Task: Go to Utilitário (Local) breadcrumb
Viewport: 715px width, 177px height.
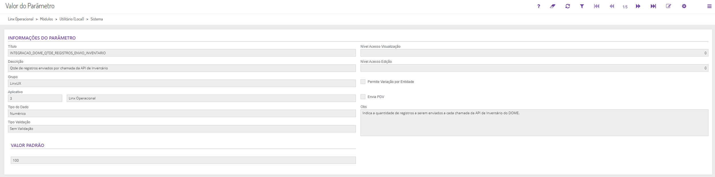Action: tap(72, 19)
